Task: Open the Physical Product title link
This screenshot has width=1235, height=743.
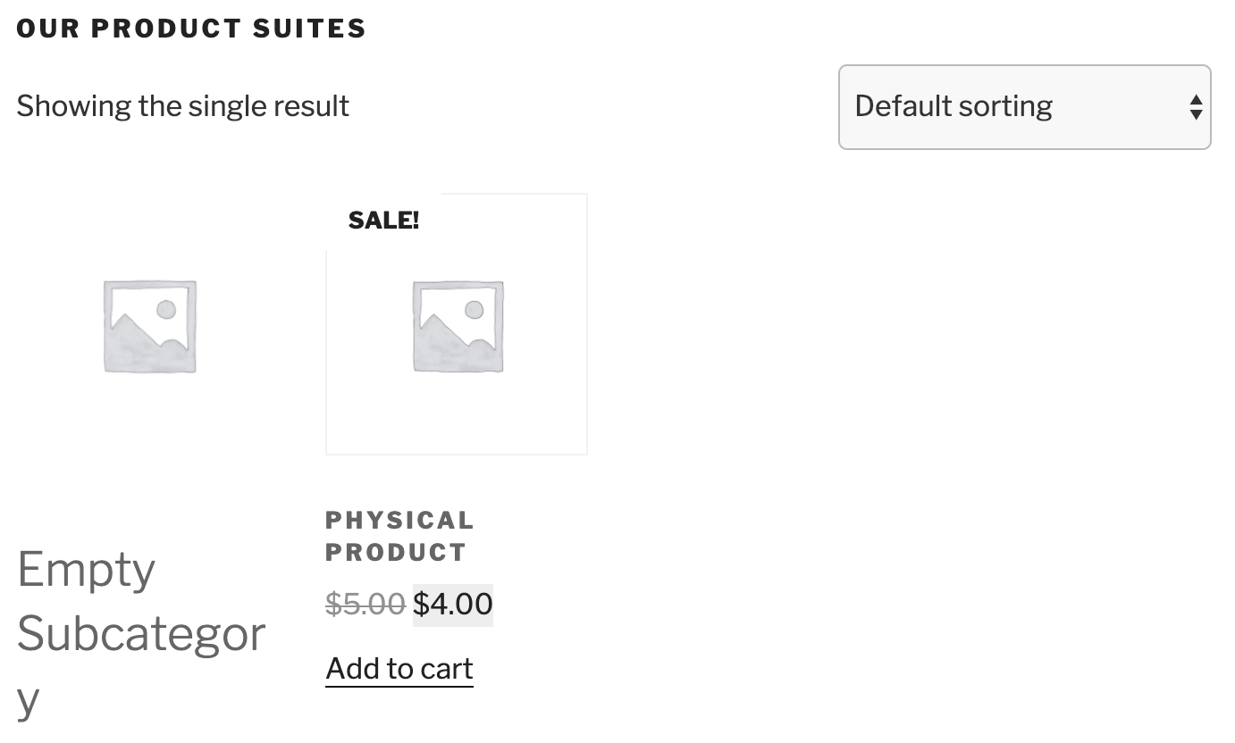Action: coord(399,536)
